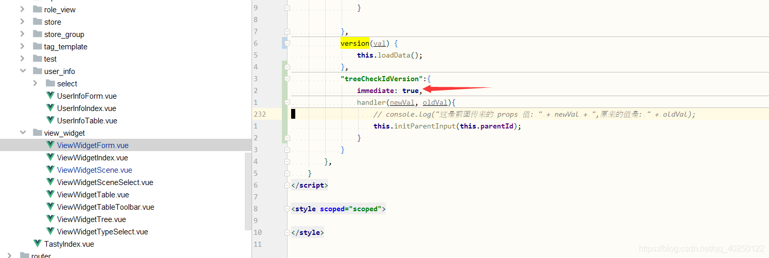Viewport: 769px width, 258px height.
Task: Click the role_view folder icon
Action: [37, 9]
